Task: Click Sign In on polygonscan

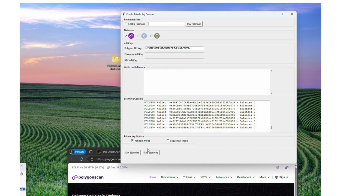Action: pos(281,177)
